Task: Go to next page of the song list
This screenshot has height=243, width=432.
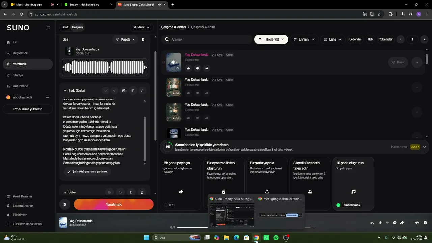Action: point(424,39)
